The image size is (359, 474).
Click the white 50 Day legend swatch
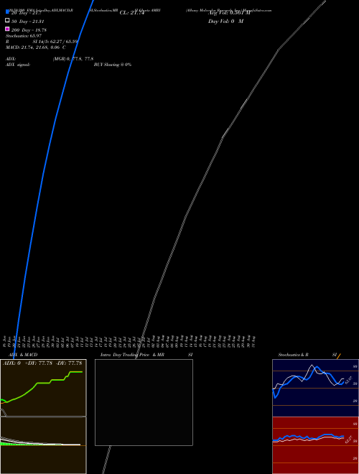point(7,20)
